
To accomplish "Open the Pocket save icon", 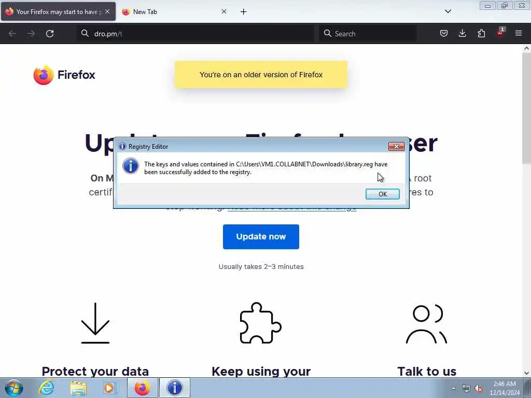I will [444, 33].
